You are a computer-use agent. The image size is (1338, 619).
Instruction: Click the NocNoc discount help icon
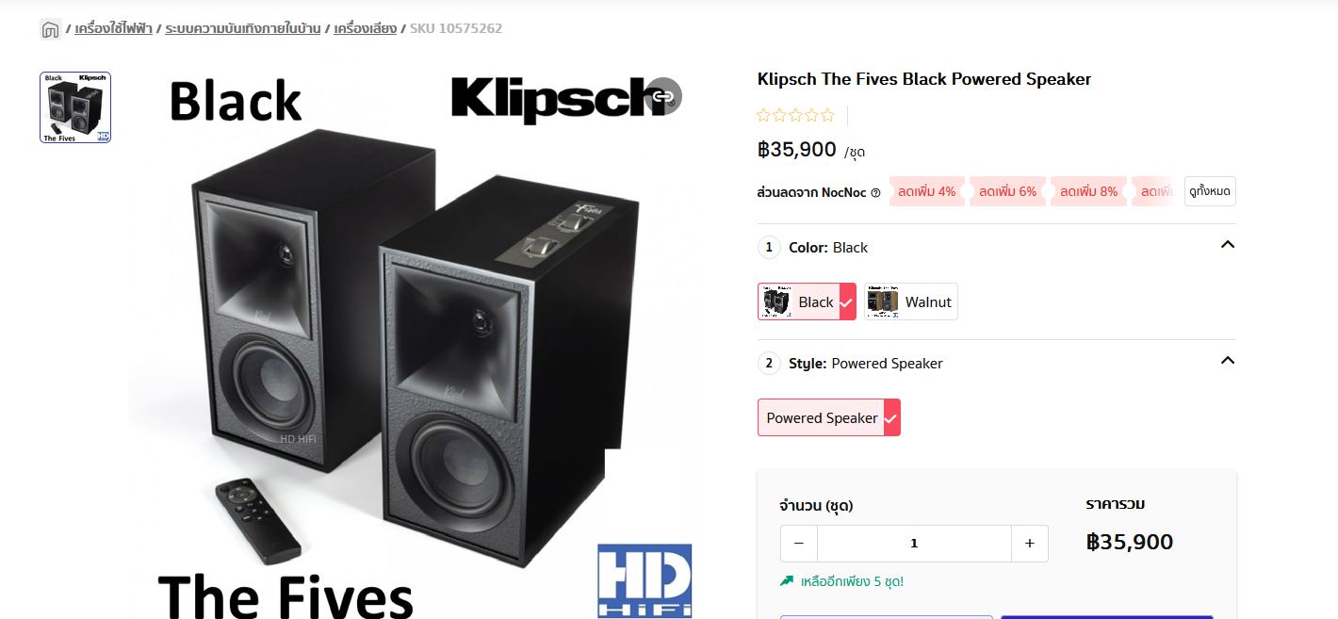coord(875,192)
